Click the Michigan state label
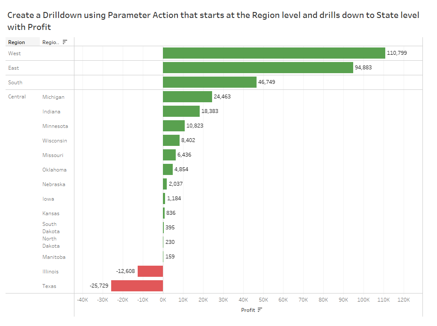437x326 pixels. click(x=53, y=97)
